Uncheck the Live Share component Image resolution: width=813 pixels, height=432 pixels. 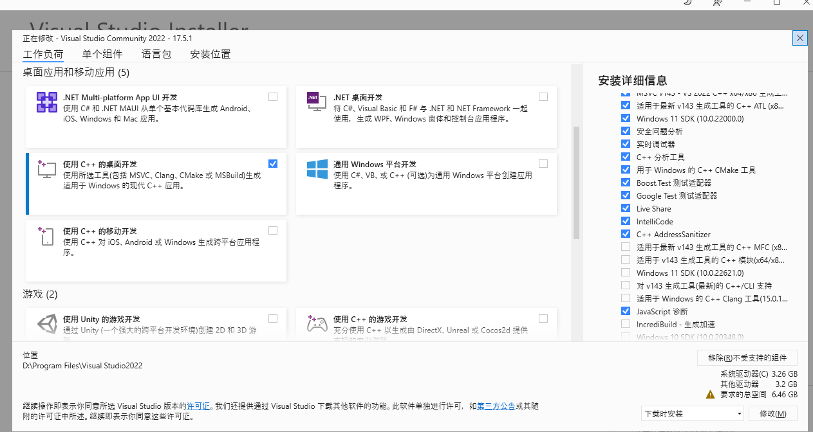(626, 208)
